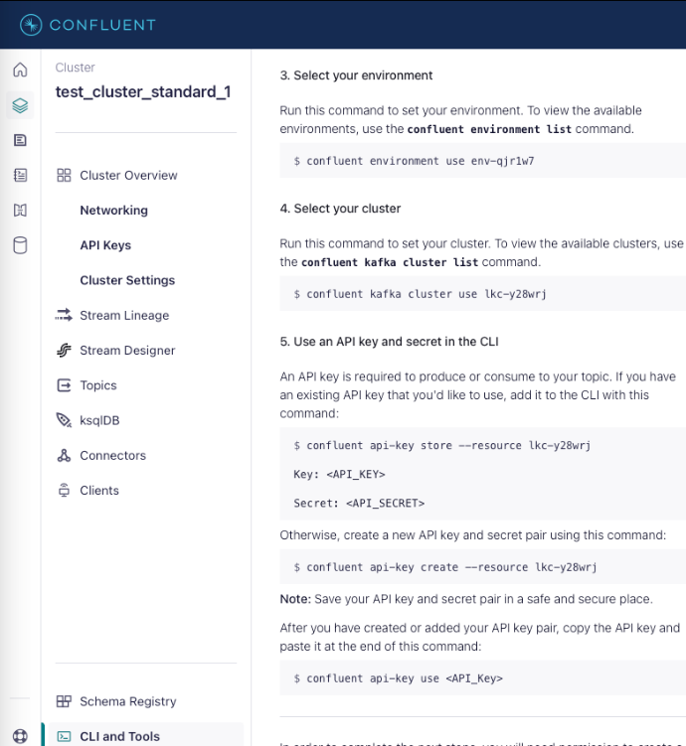The image size is (686, 746).
Task: Click the Stream Lineage arrows icon
Action: [64, 315]
